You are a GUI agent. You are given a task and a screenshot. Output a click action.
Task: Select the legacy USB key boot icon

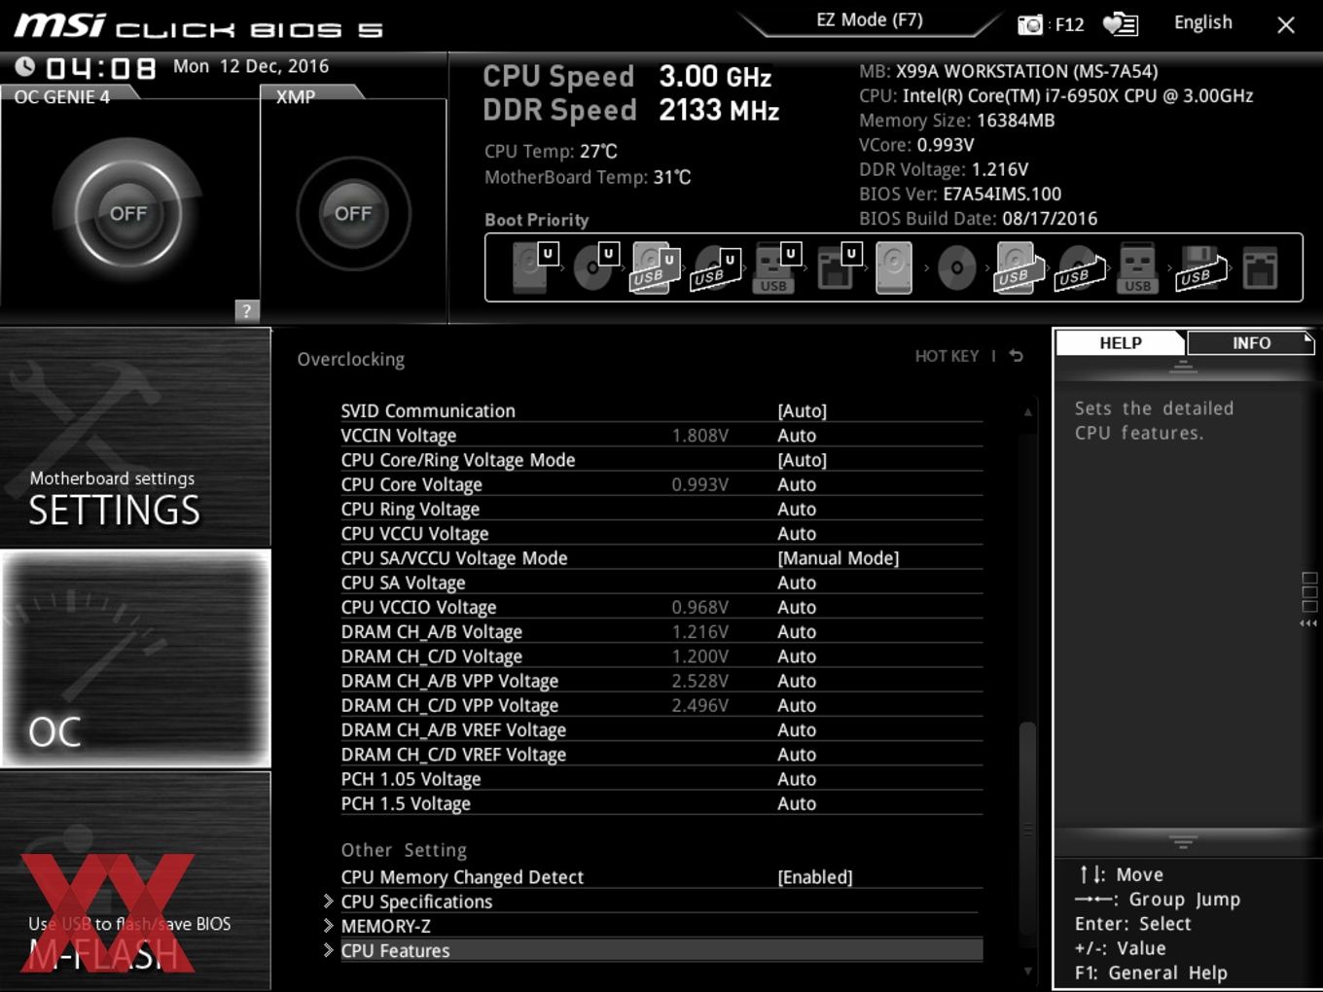pyautogui.click(x=1137, y=268)
